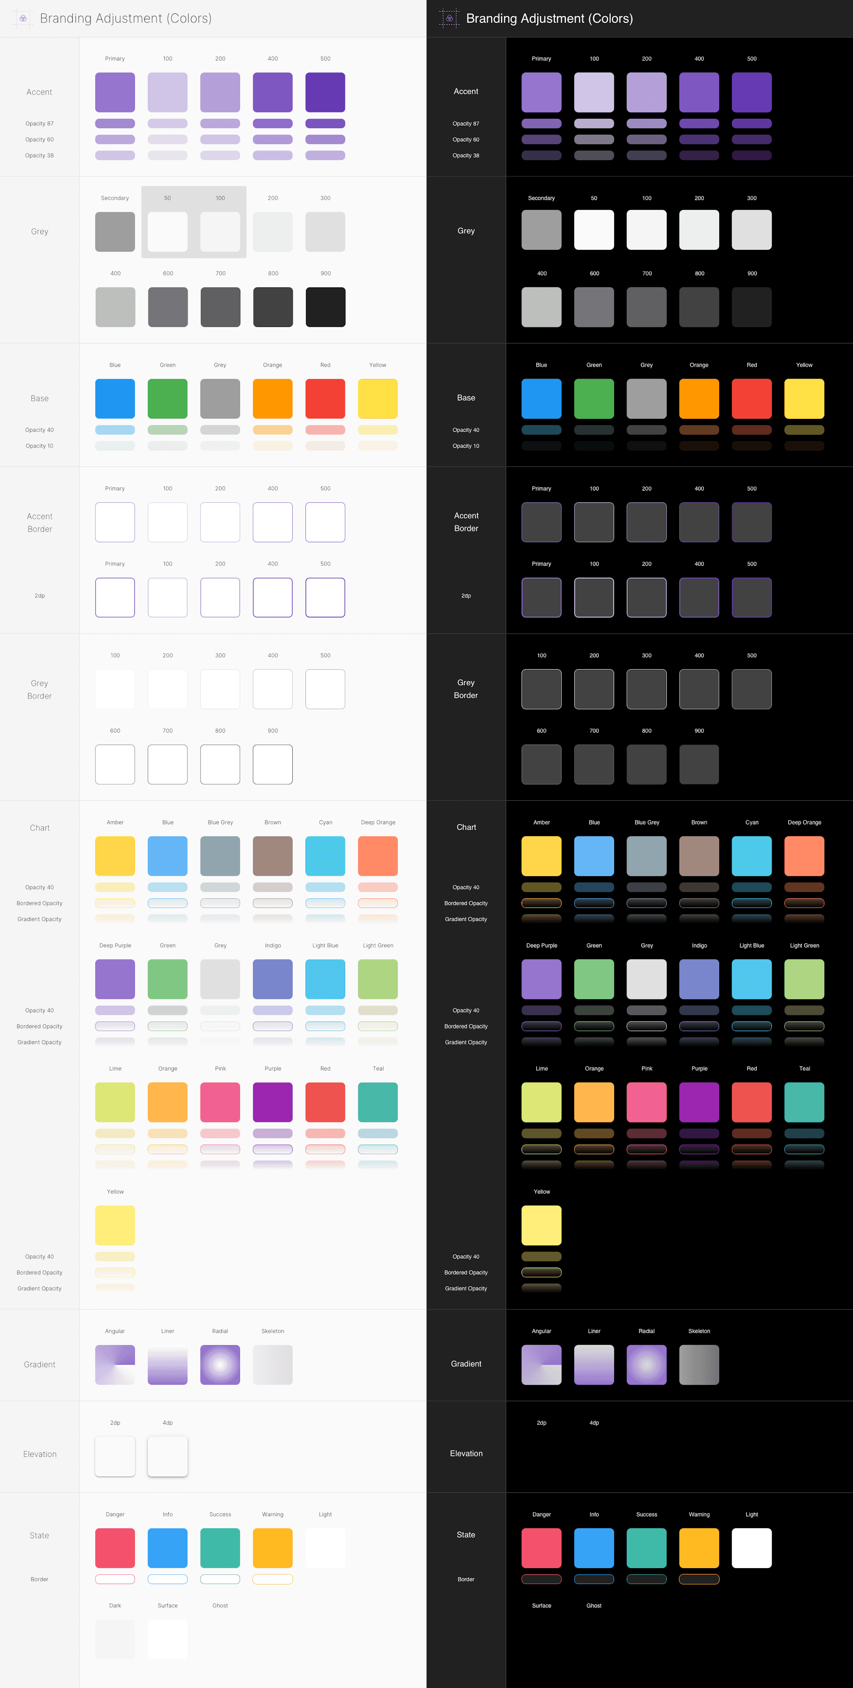This screenshot has width=853, height=1688.
Task: Select Chart Lime swatch in dark panel
Action: coord(542,1102)
